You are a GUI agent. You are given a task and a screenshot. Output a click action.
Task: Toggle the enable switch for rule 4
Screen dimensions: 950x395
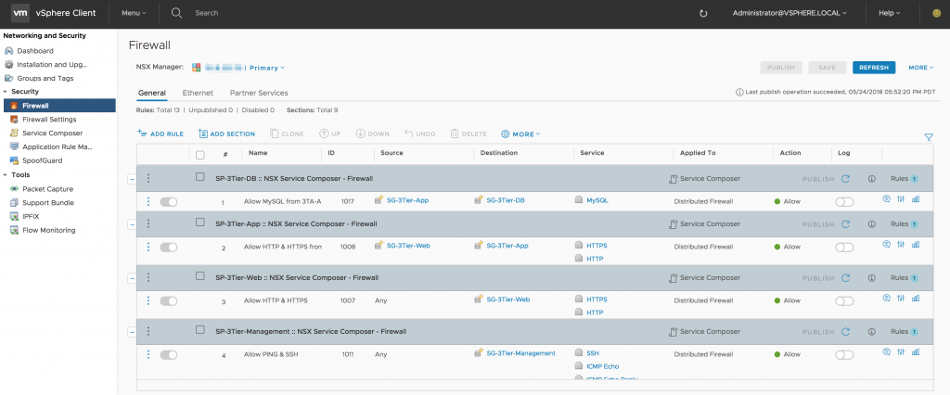click(x=169, y=354)
